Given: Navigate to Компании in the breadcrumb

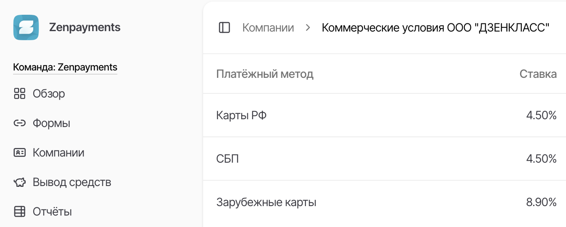Looking at the screenshot, I should pos(268,27).
